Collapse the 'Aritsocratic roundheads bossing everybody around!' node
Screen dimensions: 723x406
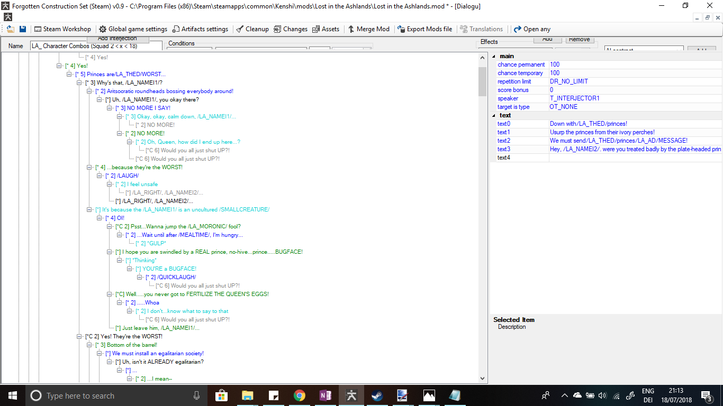(x=89, y=91)
